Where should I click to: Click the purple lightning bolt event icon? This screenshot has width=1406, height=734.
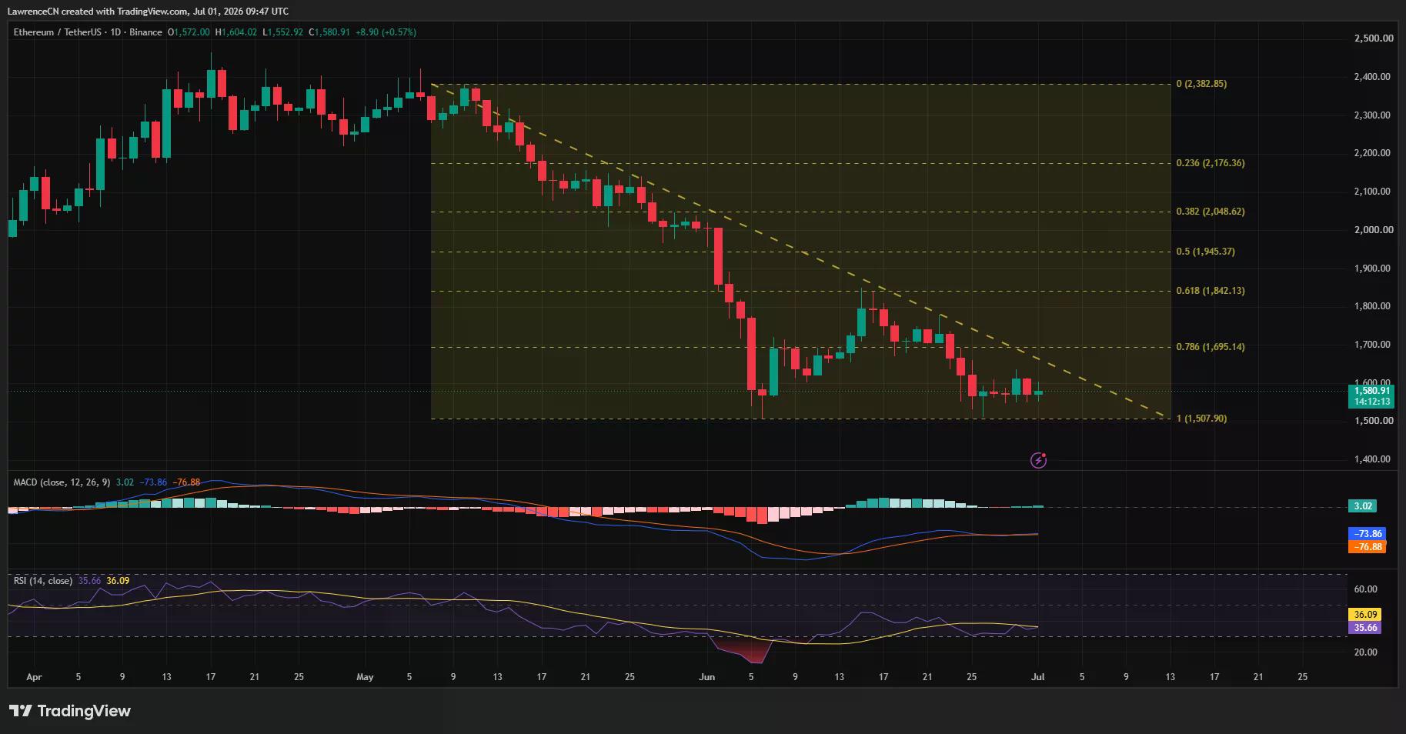tap(1038, 460)
